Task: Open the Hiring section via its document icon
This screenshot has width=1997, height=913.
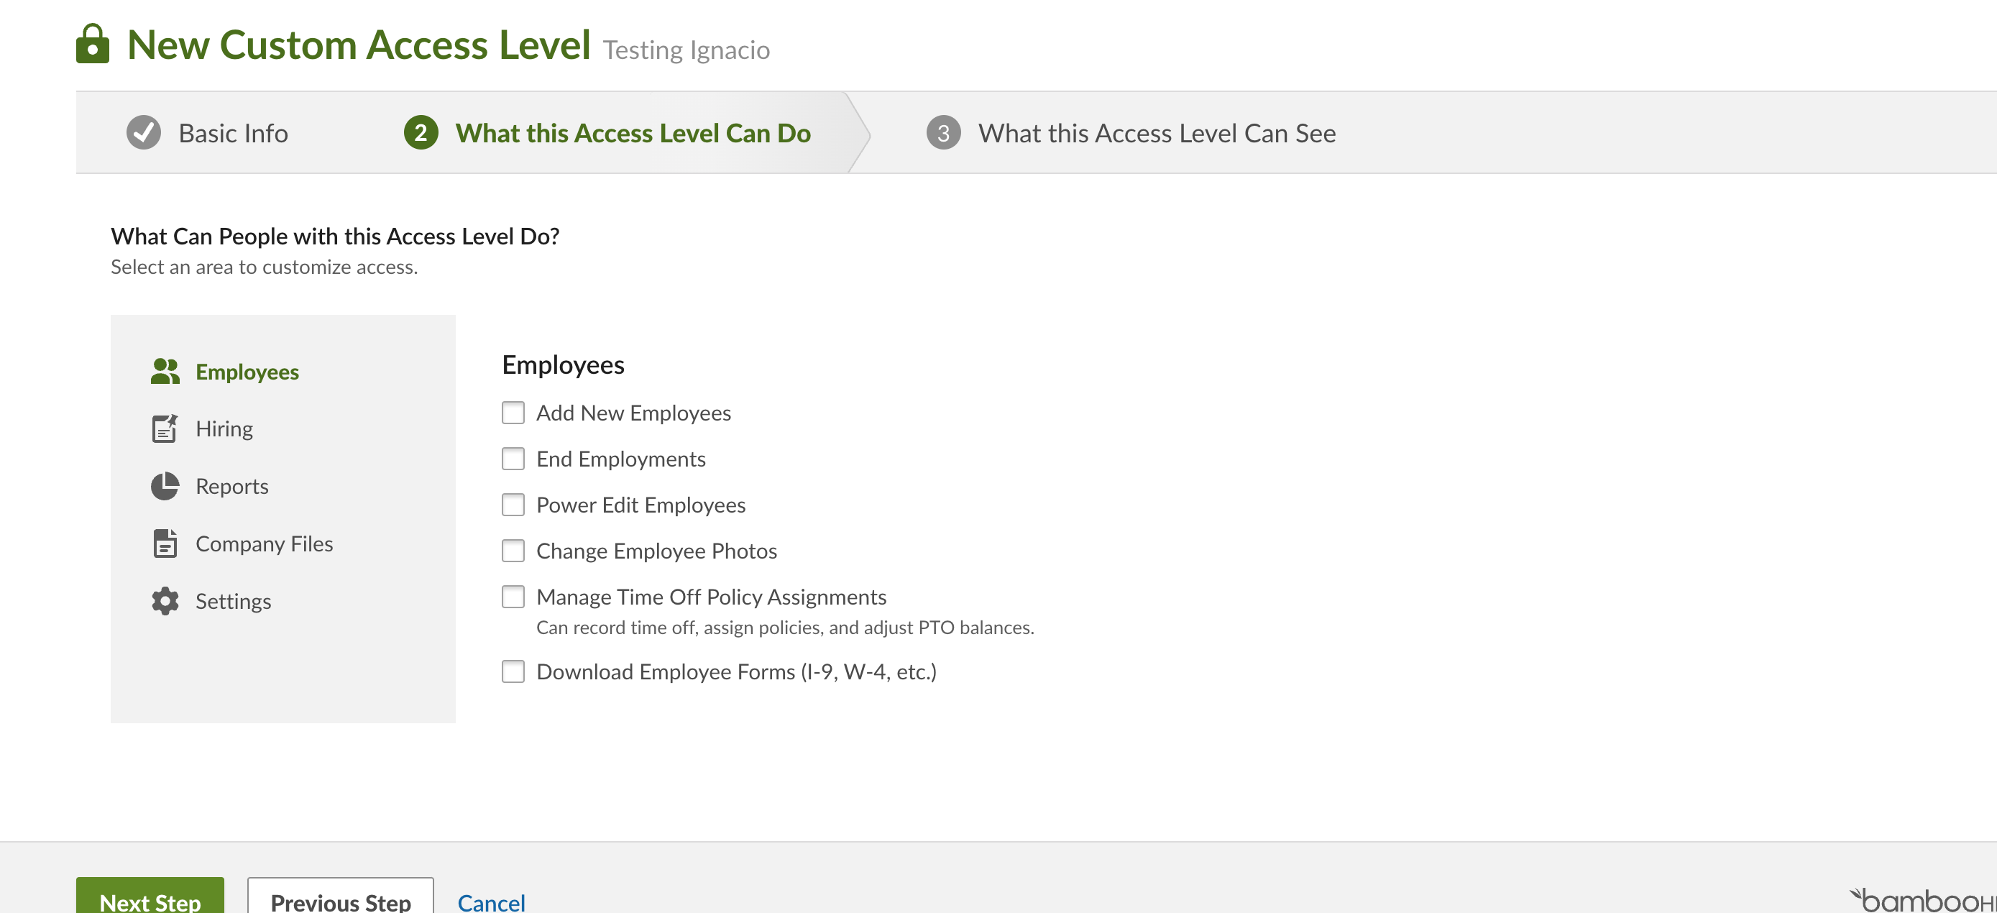Action: (x=165, y=428)
